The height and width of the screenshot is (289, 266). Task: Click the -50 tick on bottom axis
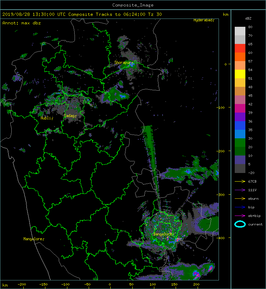click(87, 285)
